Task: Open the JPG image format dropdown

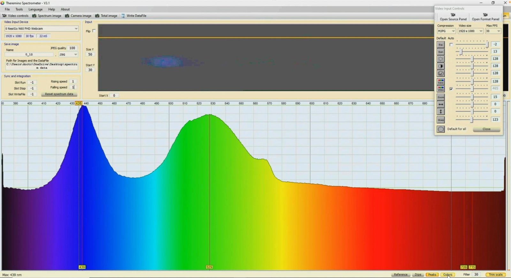Action: click(x=75, y=55)
